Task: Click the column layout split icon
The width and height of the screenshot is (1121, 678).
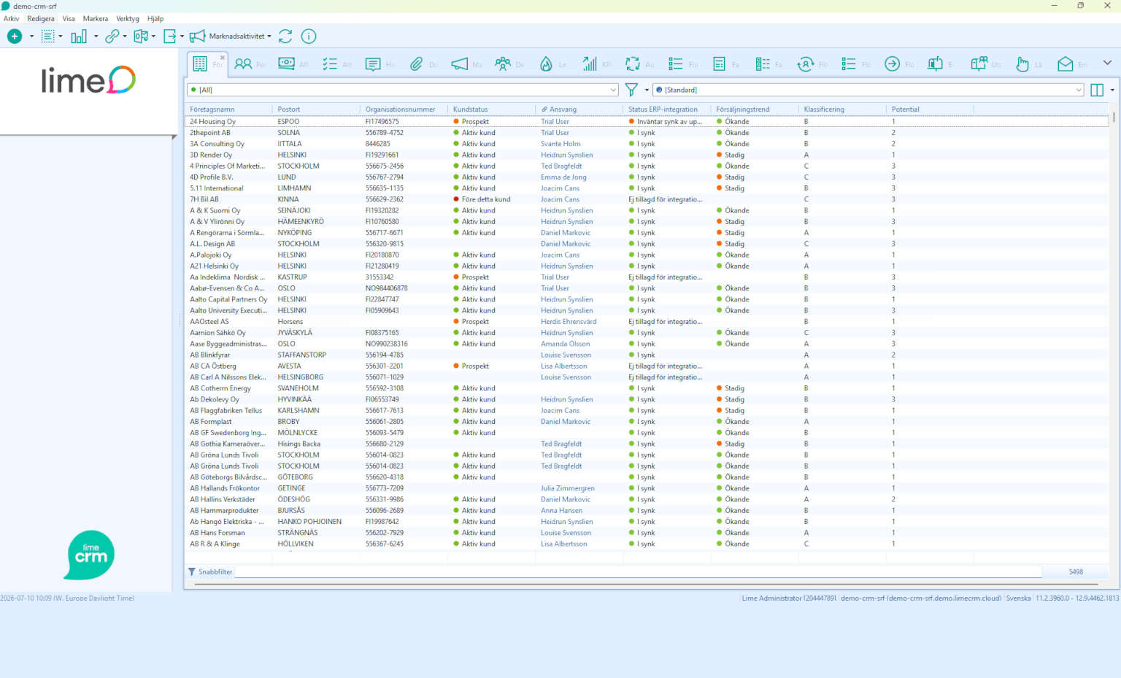Action: 1097,89
